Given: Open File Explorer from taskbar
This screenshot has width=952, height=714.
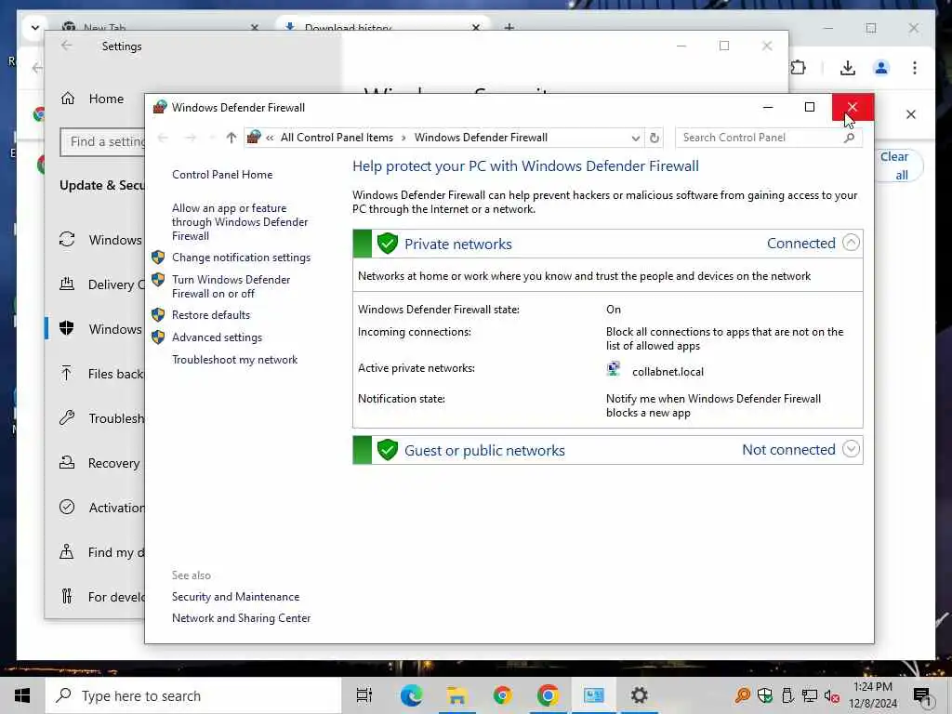Looking at the screenshot, I should pyautogui.click(x=456, y=695).
